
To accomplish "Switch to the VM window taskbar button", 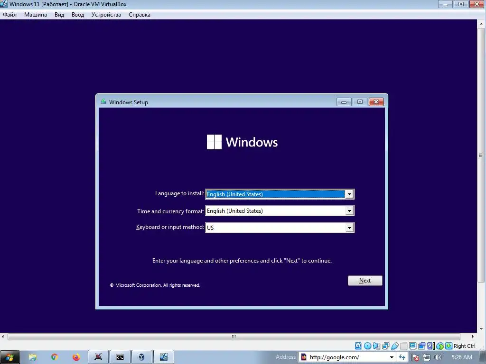I will [164, 357].
